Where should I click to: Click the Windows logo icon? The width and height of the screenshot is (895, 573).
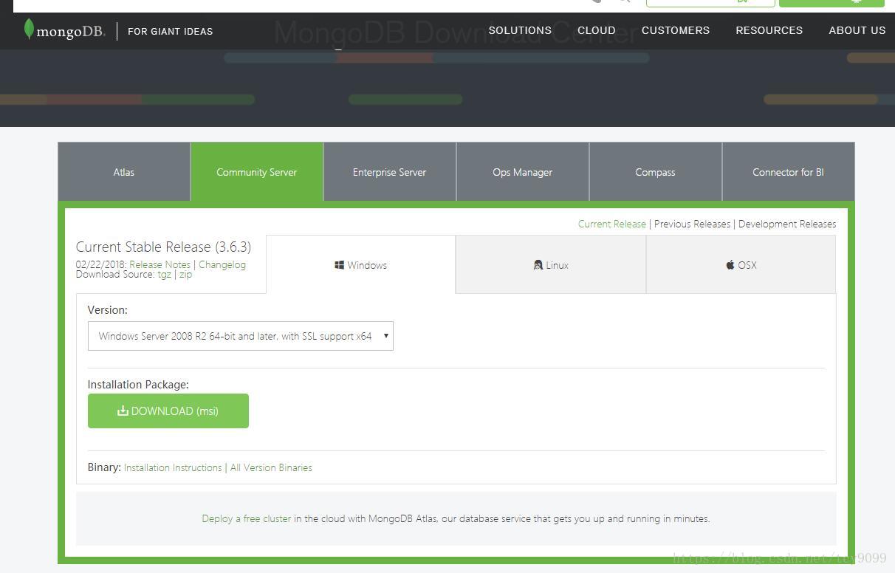point(340,265)
